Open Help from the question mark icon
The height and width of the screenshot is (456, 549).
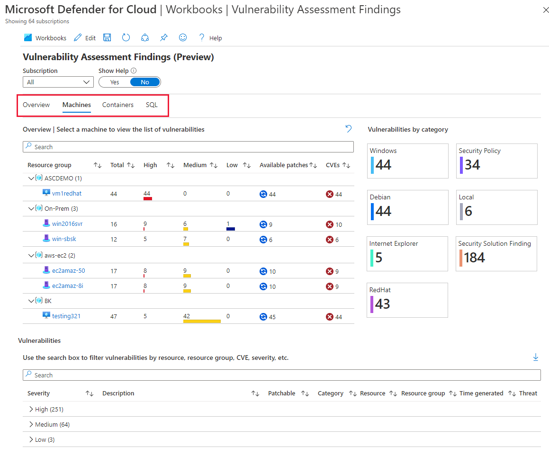[x=210, y=37]
